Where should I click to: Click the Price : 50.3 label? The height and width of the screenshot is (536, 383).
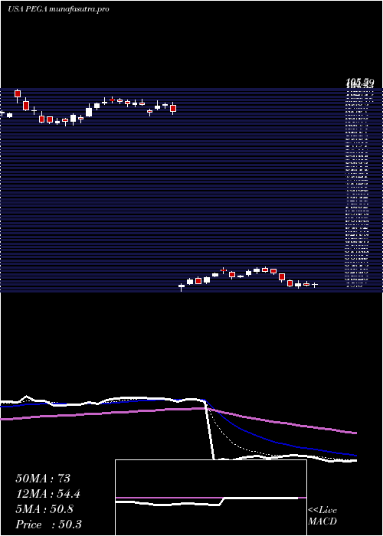pyautogui.click(x=48, y=525)
